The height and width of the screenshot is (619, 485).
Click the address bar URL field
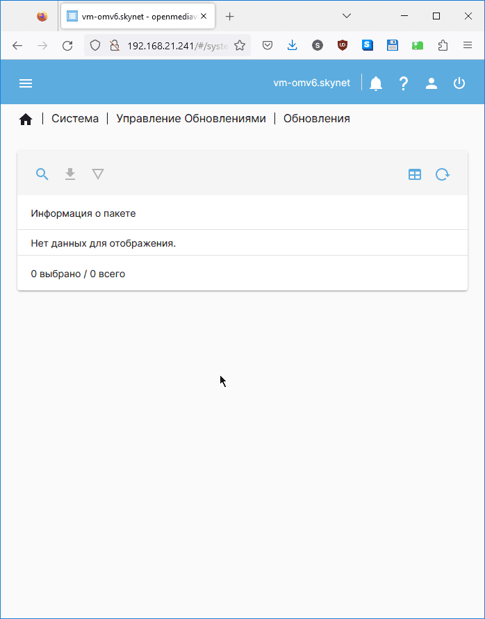[x=177, y=46]
